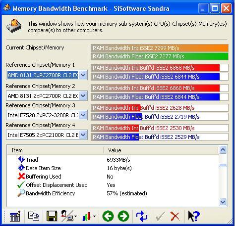Click the flaming memory chip header icon

point(14,26)
